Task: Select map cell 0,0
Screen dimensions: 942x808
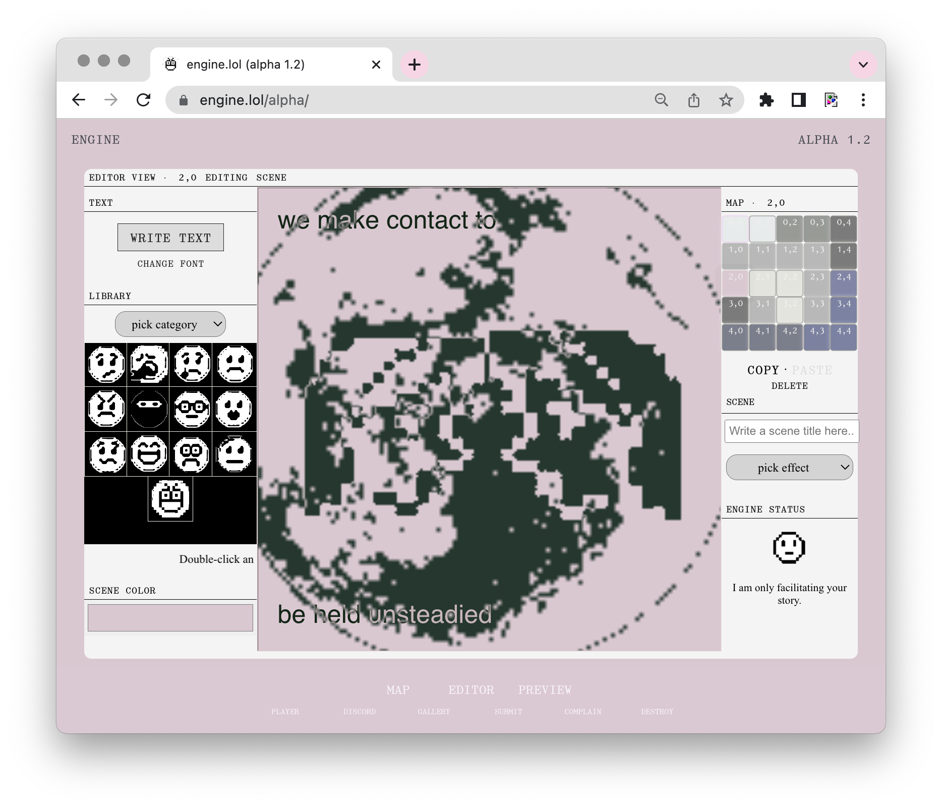Action: pyautogui.click(x=735, y=228)
